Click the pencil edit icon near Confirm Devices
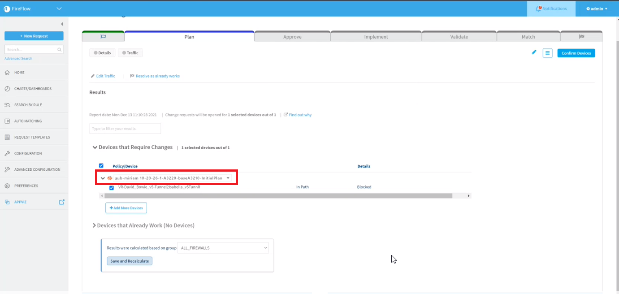Viewport: 619px width, 294px height. [x=534, y=52]
